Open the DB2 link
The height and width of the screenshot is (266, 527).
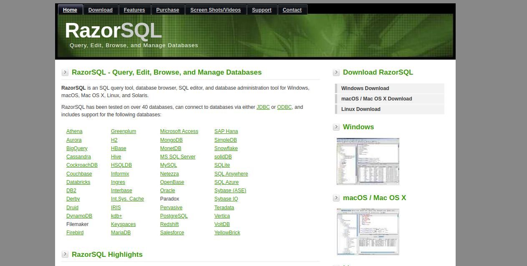pos(71,191)
